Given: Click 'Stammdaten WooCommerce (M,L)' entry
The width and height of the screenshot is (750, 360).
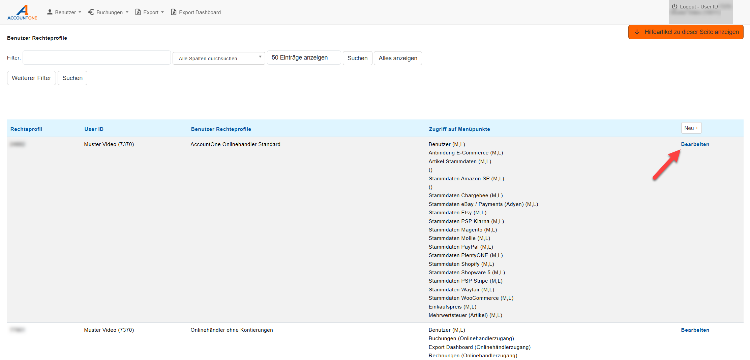Looking at the screenshot, I should (x=471, y=298).
